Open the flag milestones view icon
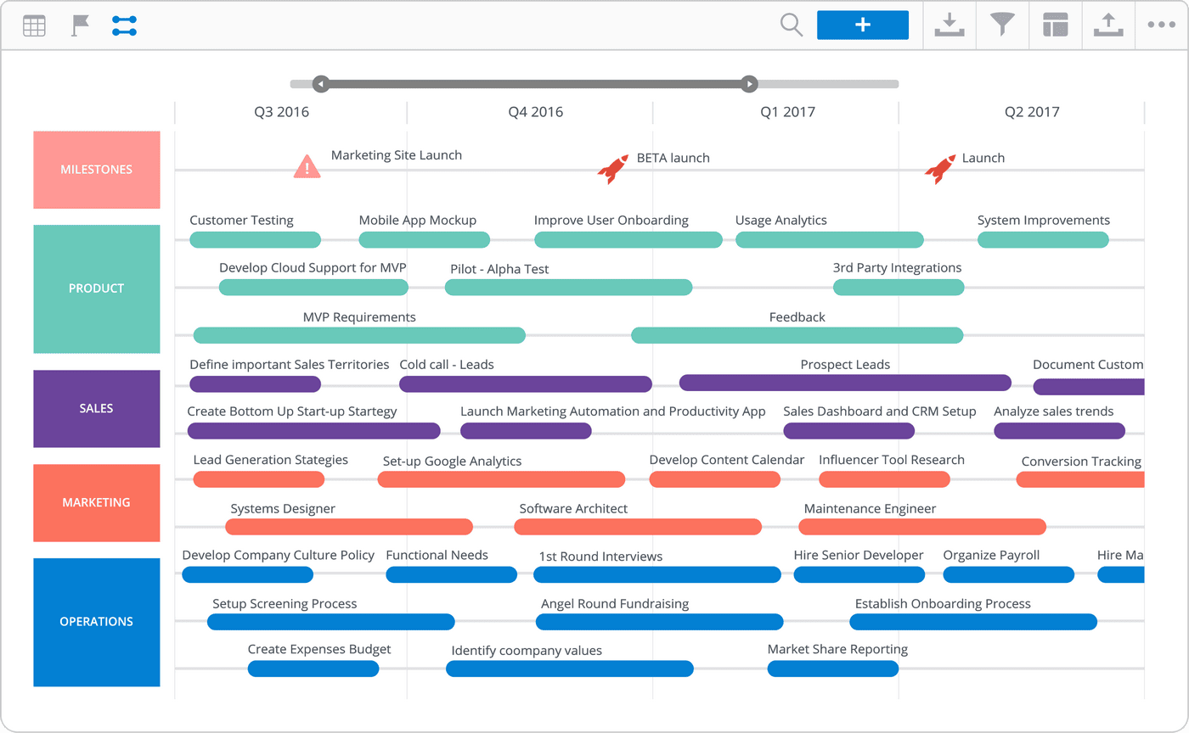The width and height of the screenshot is (1189, 733). (x=81, y=25)
